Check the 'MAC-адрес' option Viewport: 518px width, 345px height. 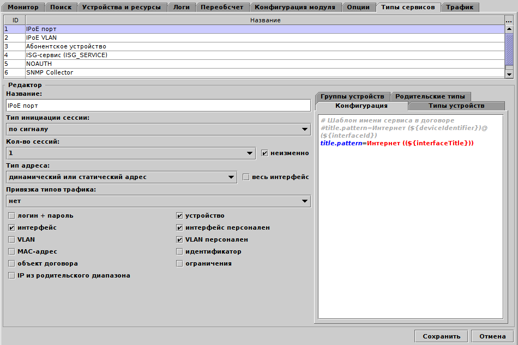click(x=11, y=251)
